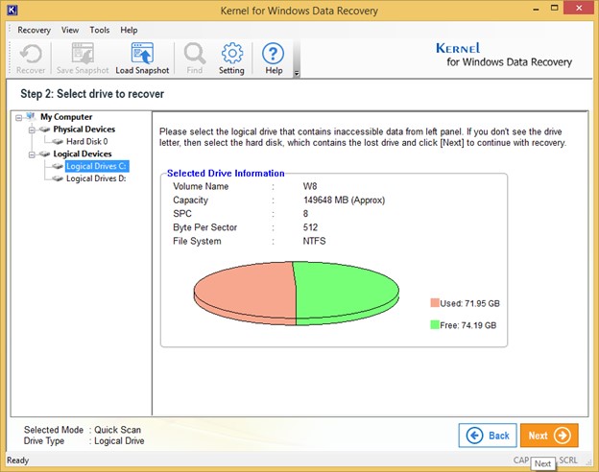Click the Kernel app icon in title bar
Screen dimensions: 599x472
(12, 10)
